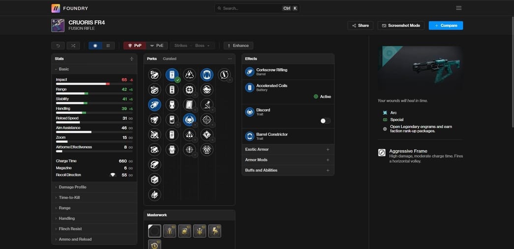The width and height of the screenshot is (514, 249).
Task: Click the Stats panel resize icon
Action: coord(131,59)
